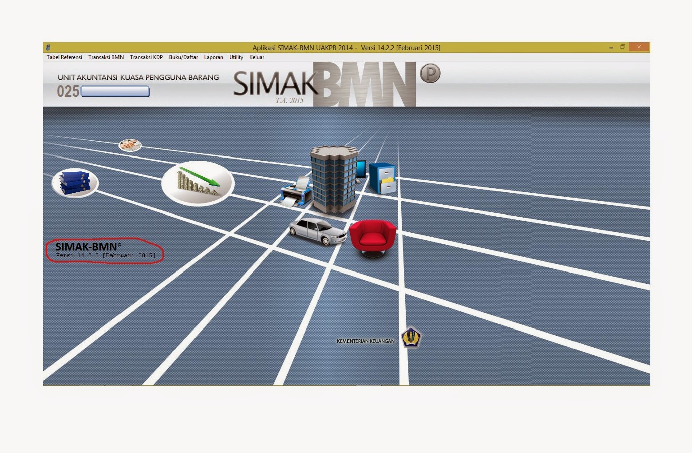
Task: Click the stacked blue books icon
Action: point(75,182)
